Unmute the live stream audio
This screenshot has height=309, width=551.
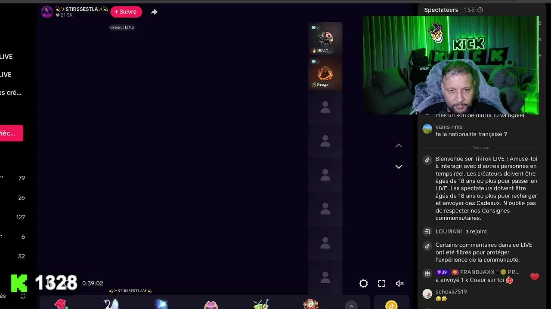(x=400, y=283)
